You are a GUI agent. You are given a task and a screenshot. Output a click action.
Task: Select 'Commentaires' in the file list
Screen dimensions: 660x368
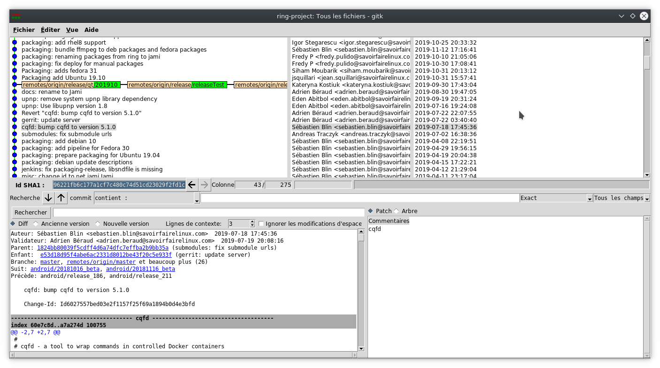(389, 221)
